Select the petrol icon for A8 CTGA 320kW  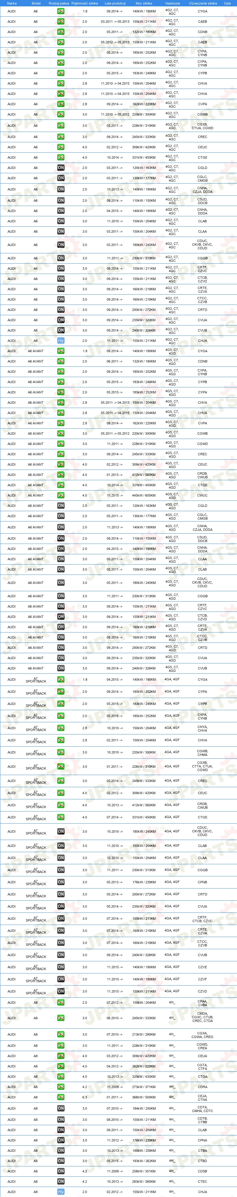pyautogui.click(x=61, y=1077)
